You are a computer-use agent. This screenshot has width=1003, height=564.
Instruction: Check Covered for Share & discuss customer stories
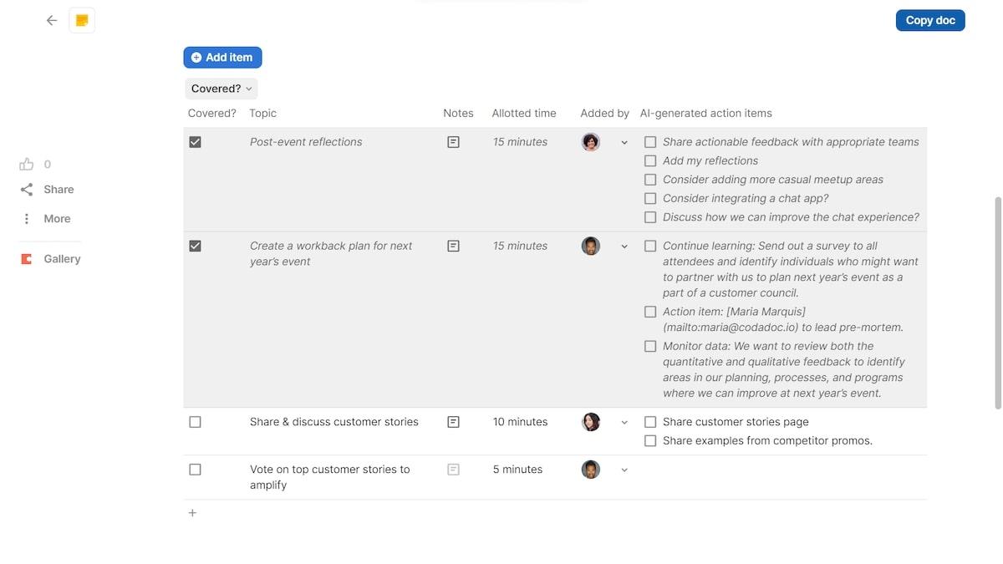[195, 422]
